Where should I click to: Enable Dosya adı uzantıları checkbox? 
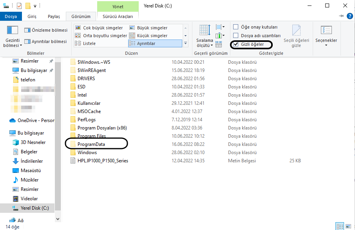point(236,36)
